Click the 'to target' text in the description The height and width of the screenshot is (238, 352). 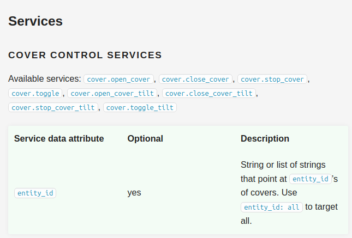[x=321, y=207]
